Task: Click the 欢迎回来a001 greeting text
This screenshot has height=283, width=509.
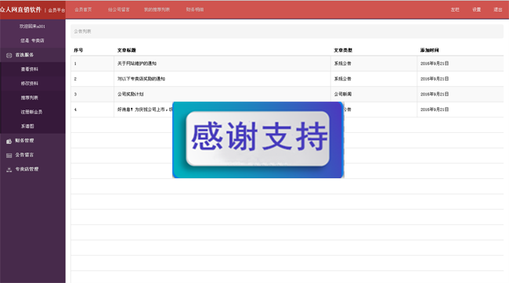Action: pyautogui.click(x=32, y=27)
